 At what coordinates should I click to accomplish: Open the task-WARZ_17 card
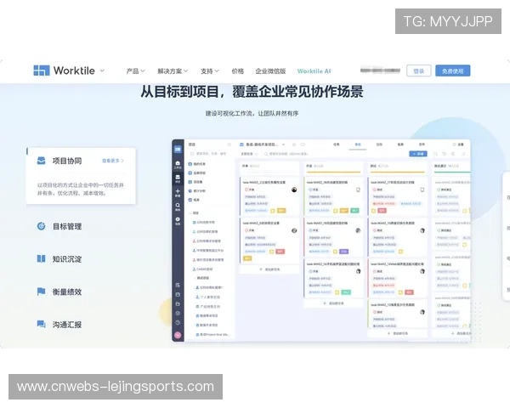[x=397, y=196]
